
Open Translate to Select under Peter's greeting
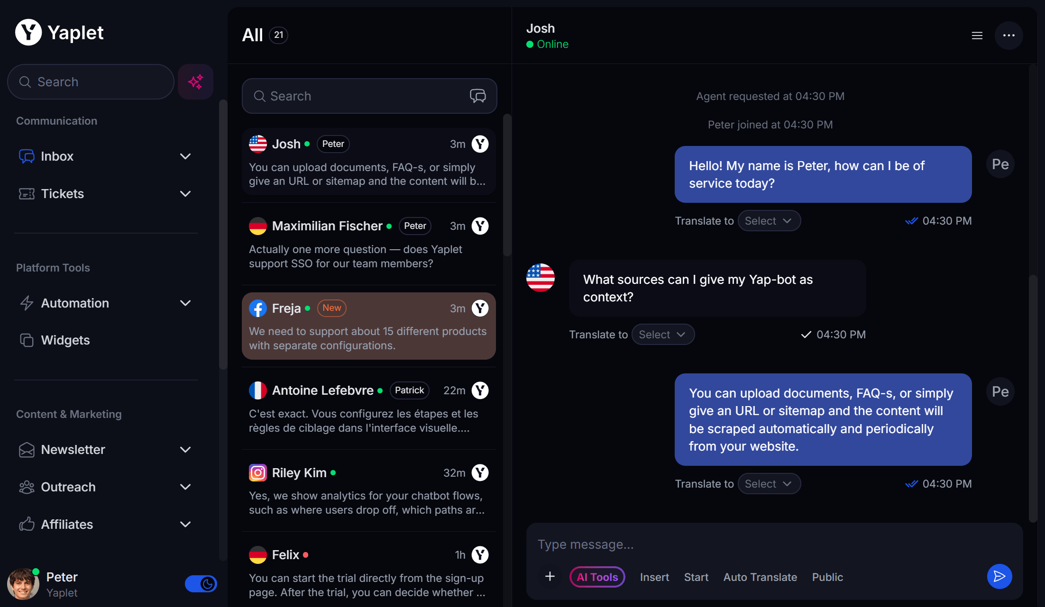(769, 220)
